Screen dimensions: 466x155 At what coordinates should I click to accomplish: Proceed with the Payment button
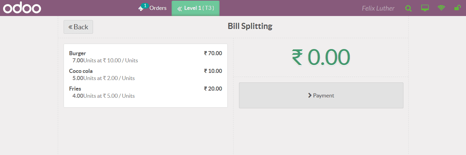point(321,95)
